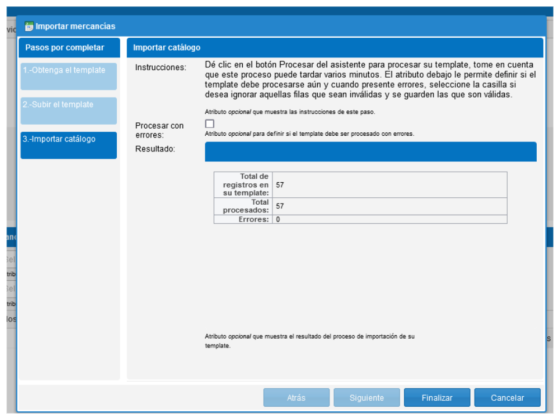
Task: Click the Errores count value cell
Action: 389,219
